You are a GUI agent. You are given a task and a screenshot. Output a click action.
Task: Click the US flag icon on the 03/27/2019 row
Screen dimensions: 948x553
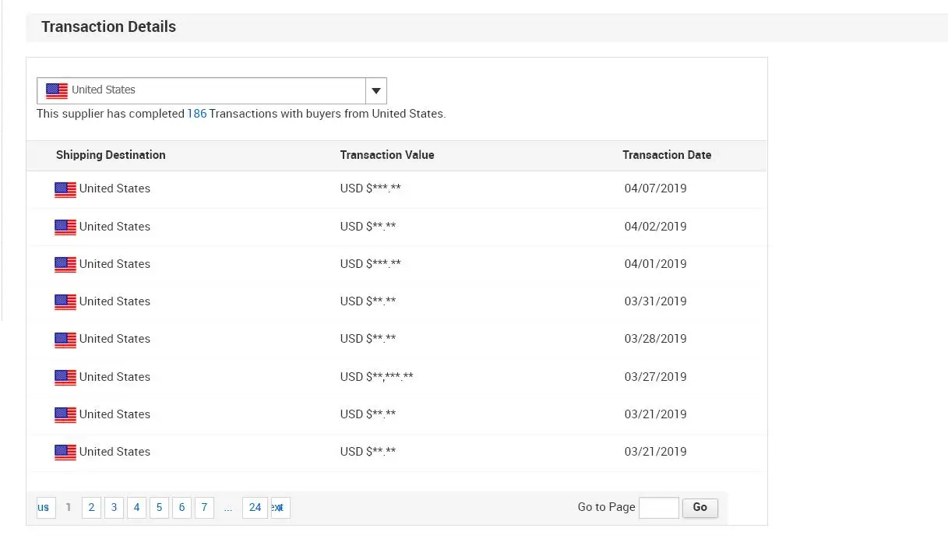point(65,377)
